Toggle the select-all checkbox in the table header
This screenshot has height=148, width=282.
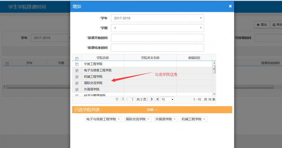point(77,58)
